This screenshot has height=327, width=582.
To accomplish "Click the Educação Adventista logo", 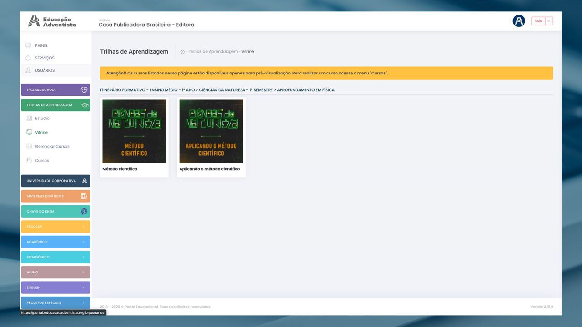I will click(52, 21).
